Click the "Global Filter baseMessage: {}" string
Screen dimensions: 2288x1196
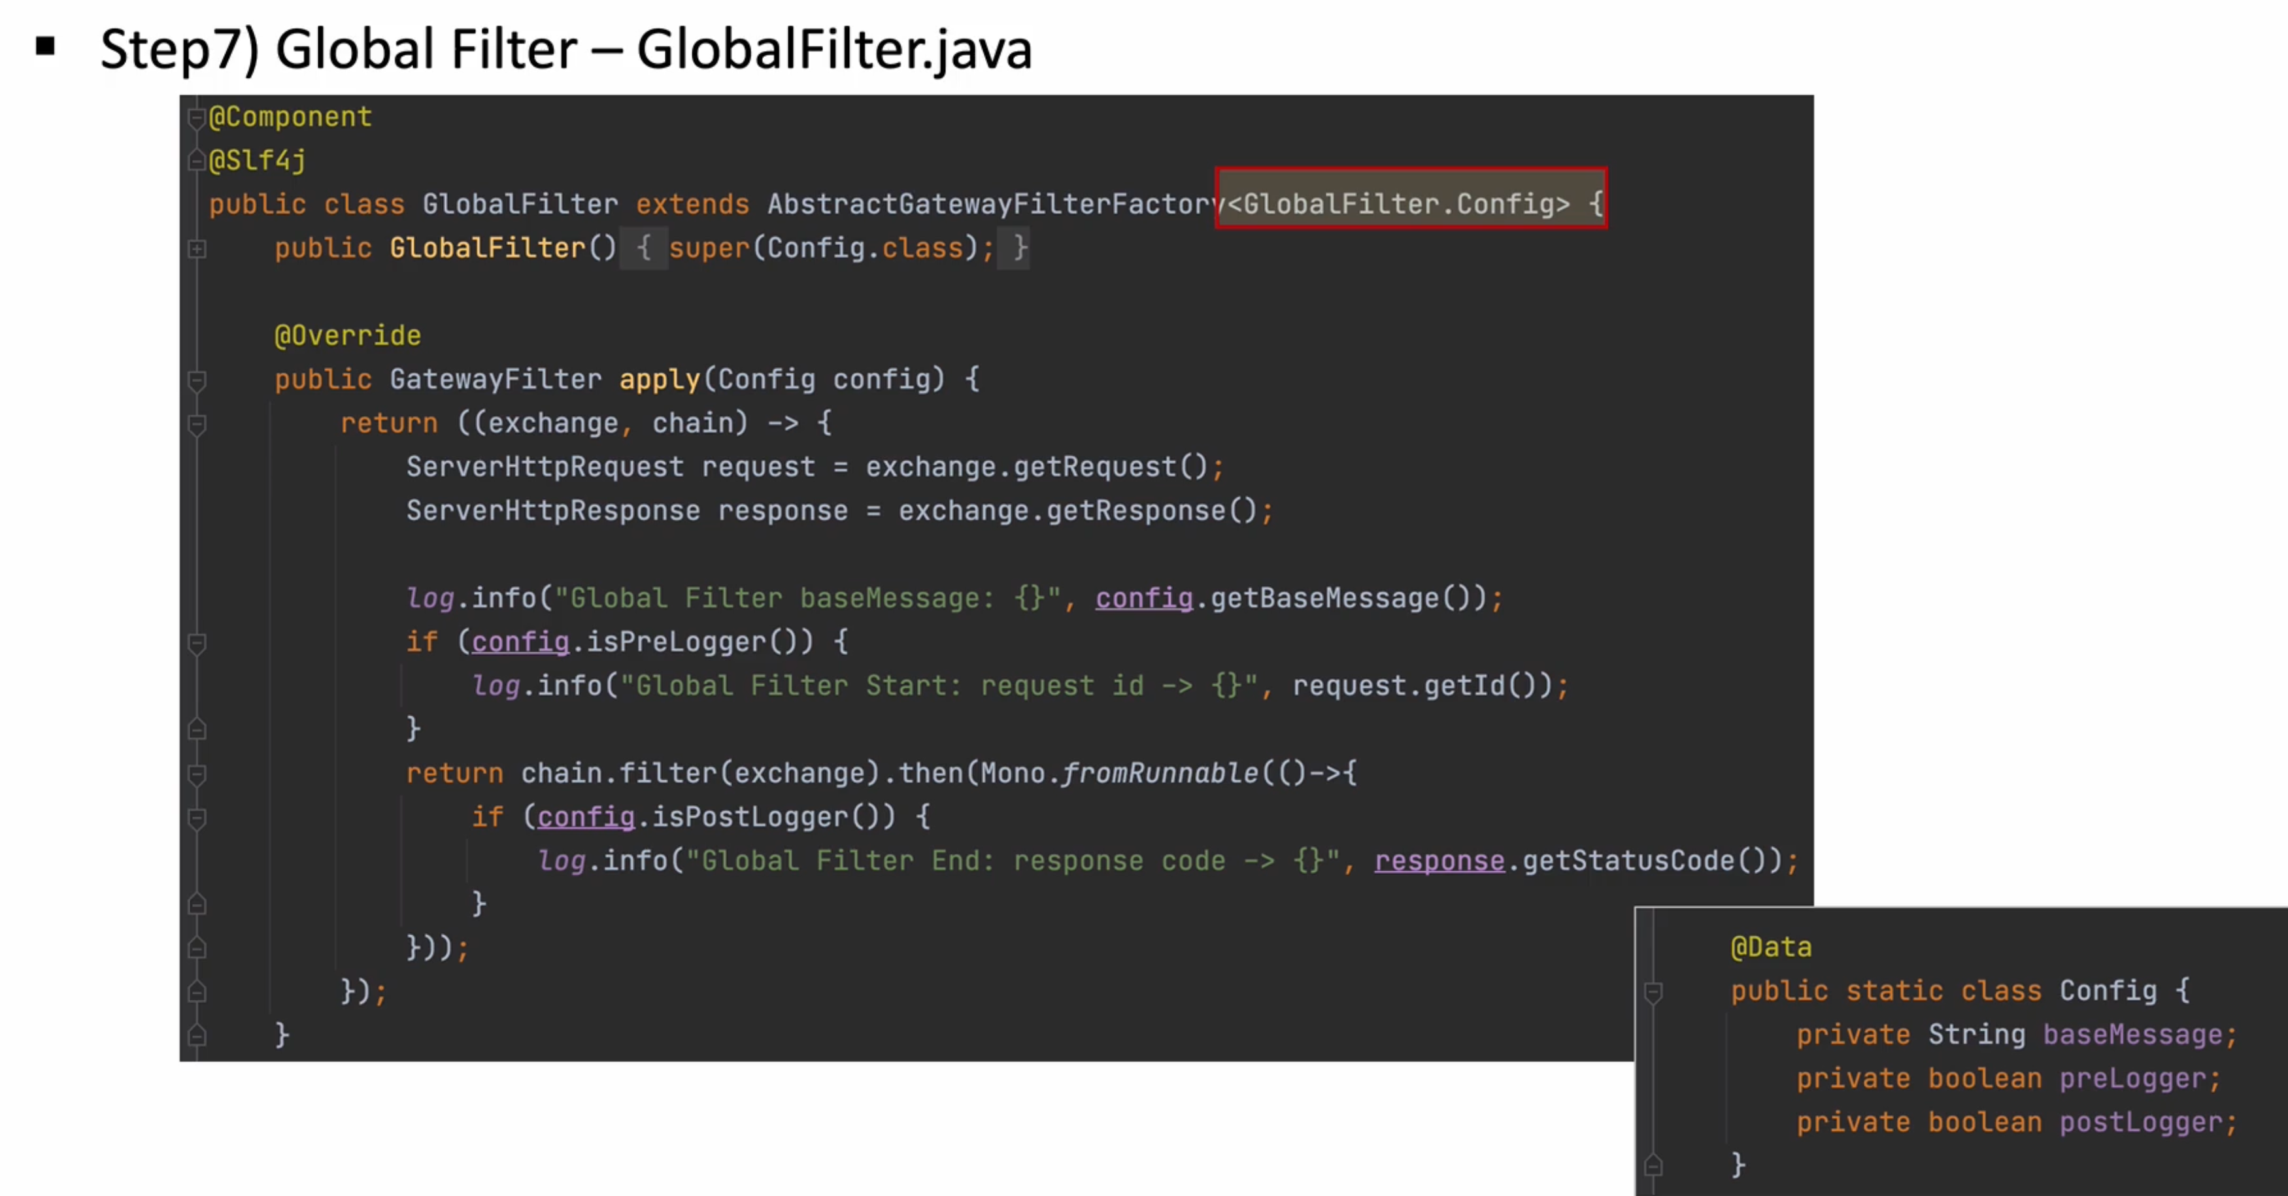pyautogui.click(x=807, y=599)
